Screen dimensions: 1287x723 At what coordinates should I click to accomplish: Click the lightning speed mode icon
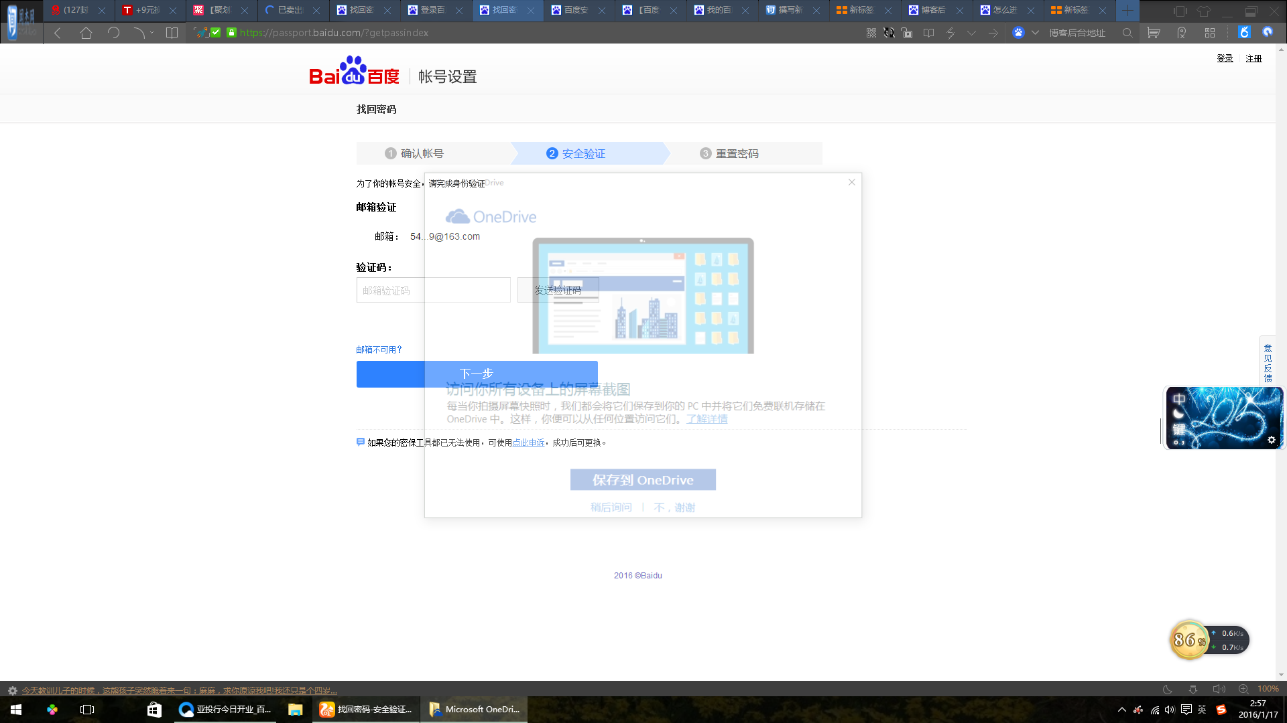(x=951, y=33)
